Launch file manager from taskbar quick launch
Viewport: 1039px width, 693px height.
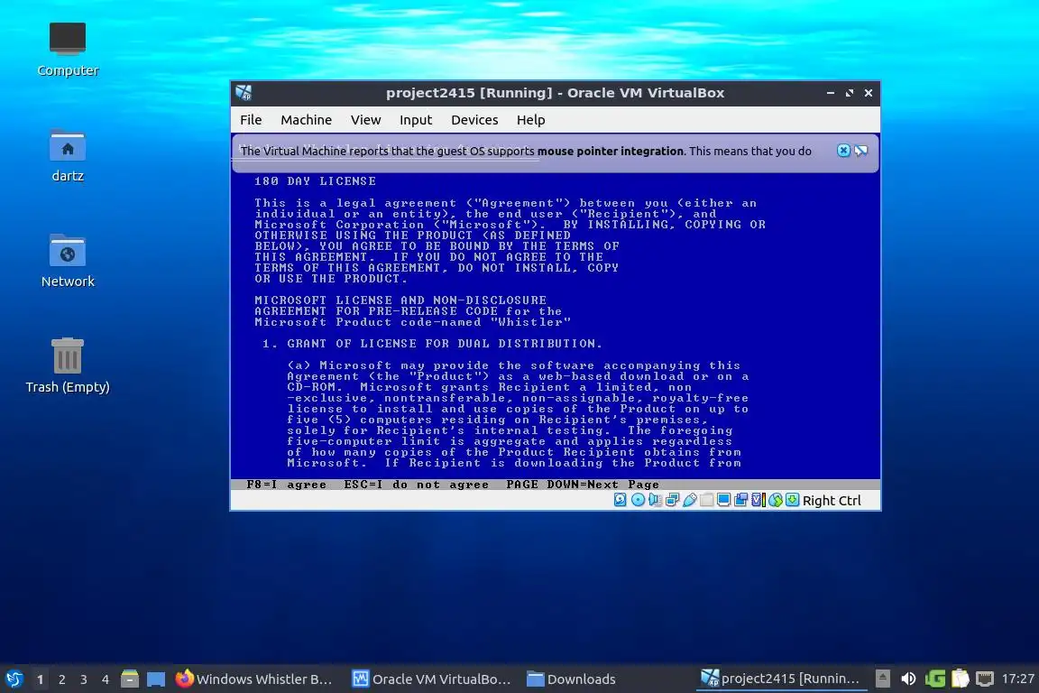[x=130, y=679]
